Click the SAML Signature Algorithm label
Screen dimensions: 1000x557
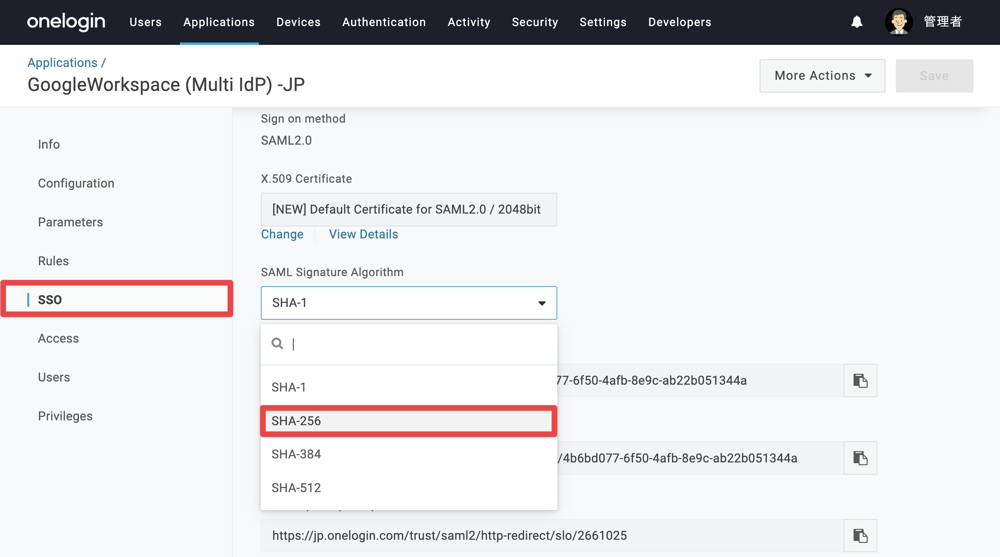click(x=332, y=272)
